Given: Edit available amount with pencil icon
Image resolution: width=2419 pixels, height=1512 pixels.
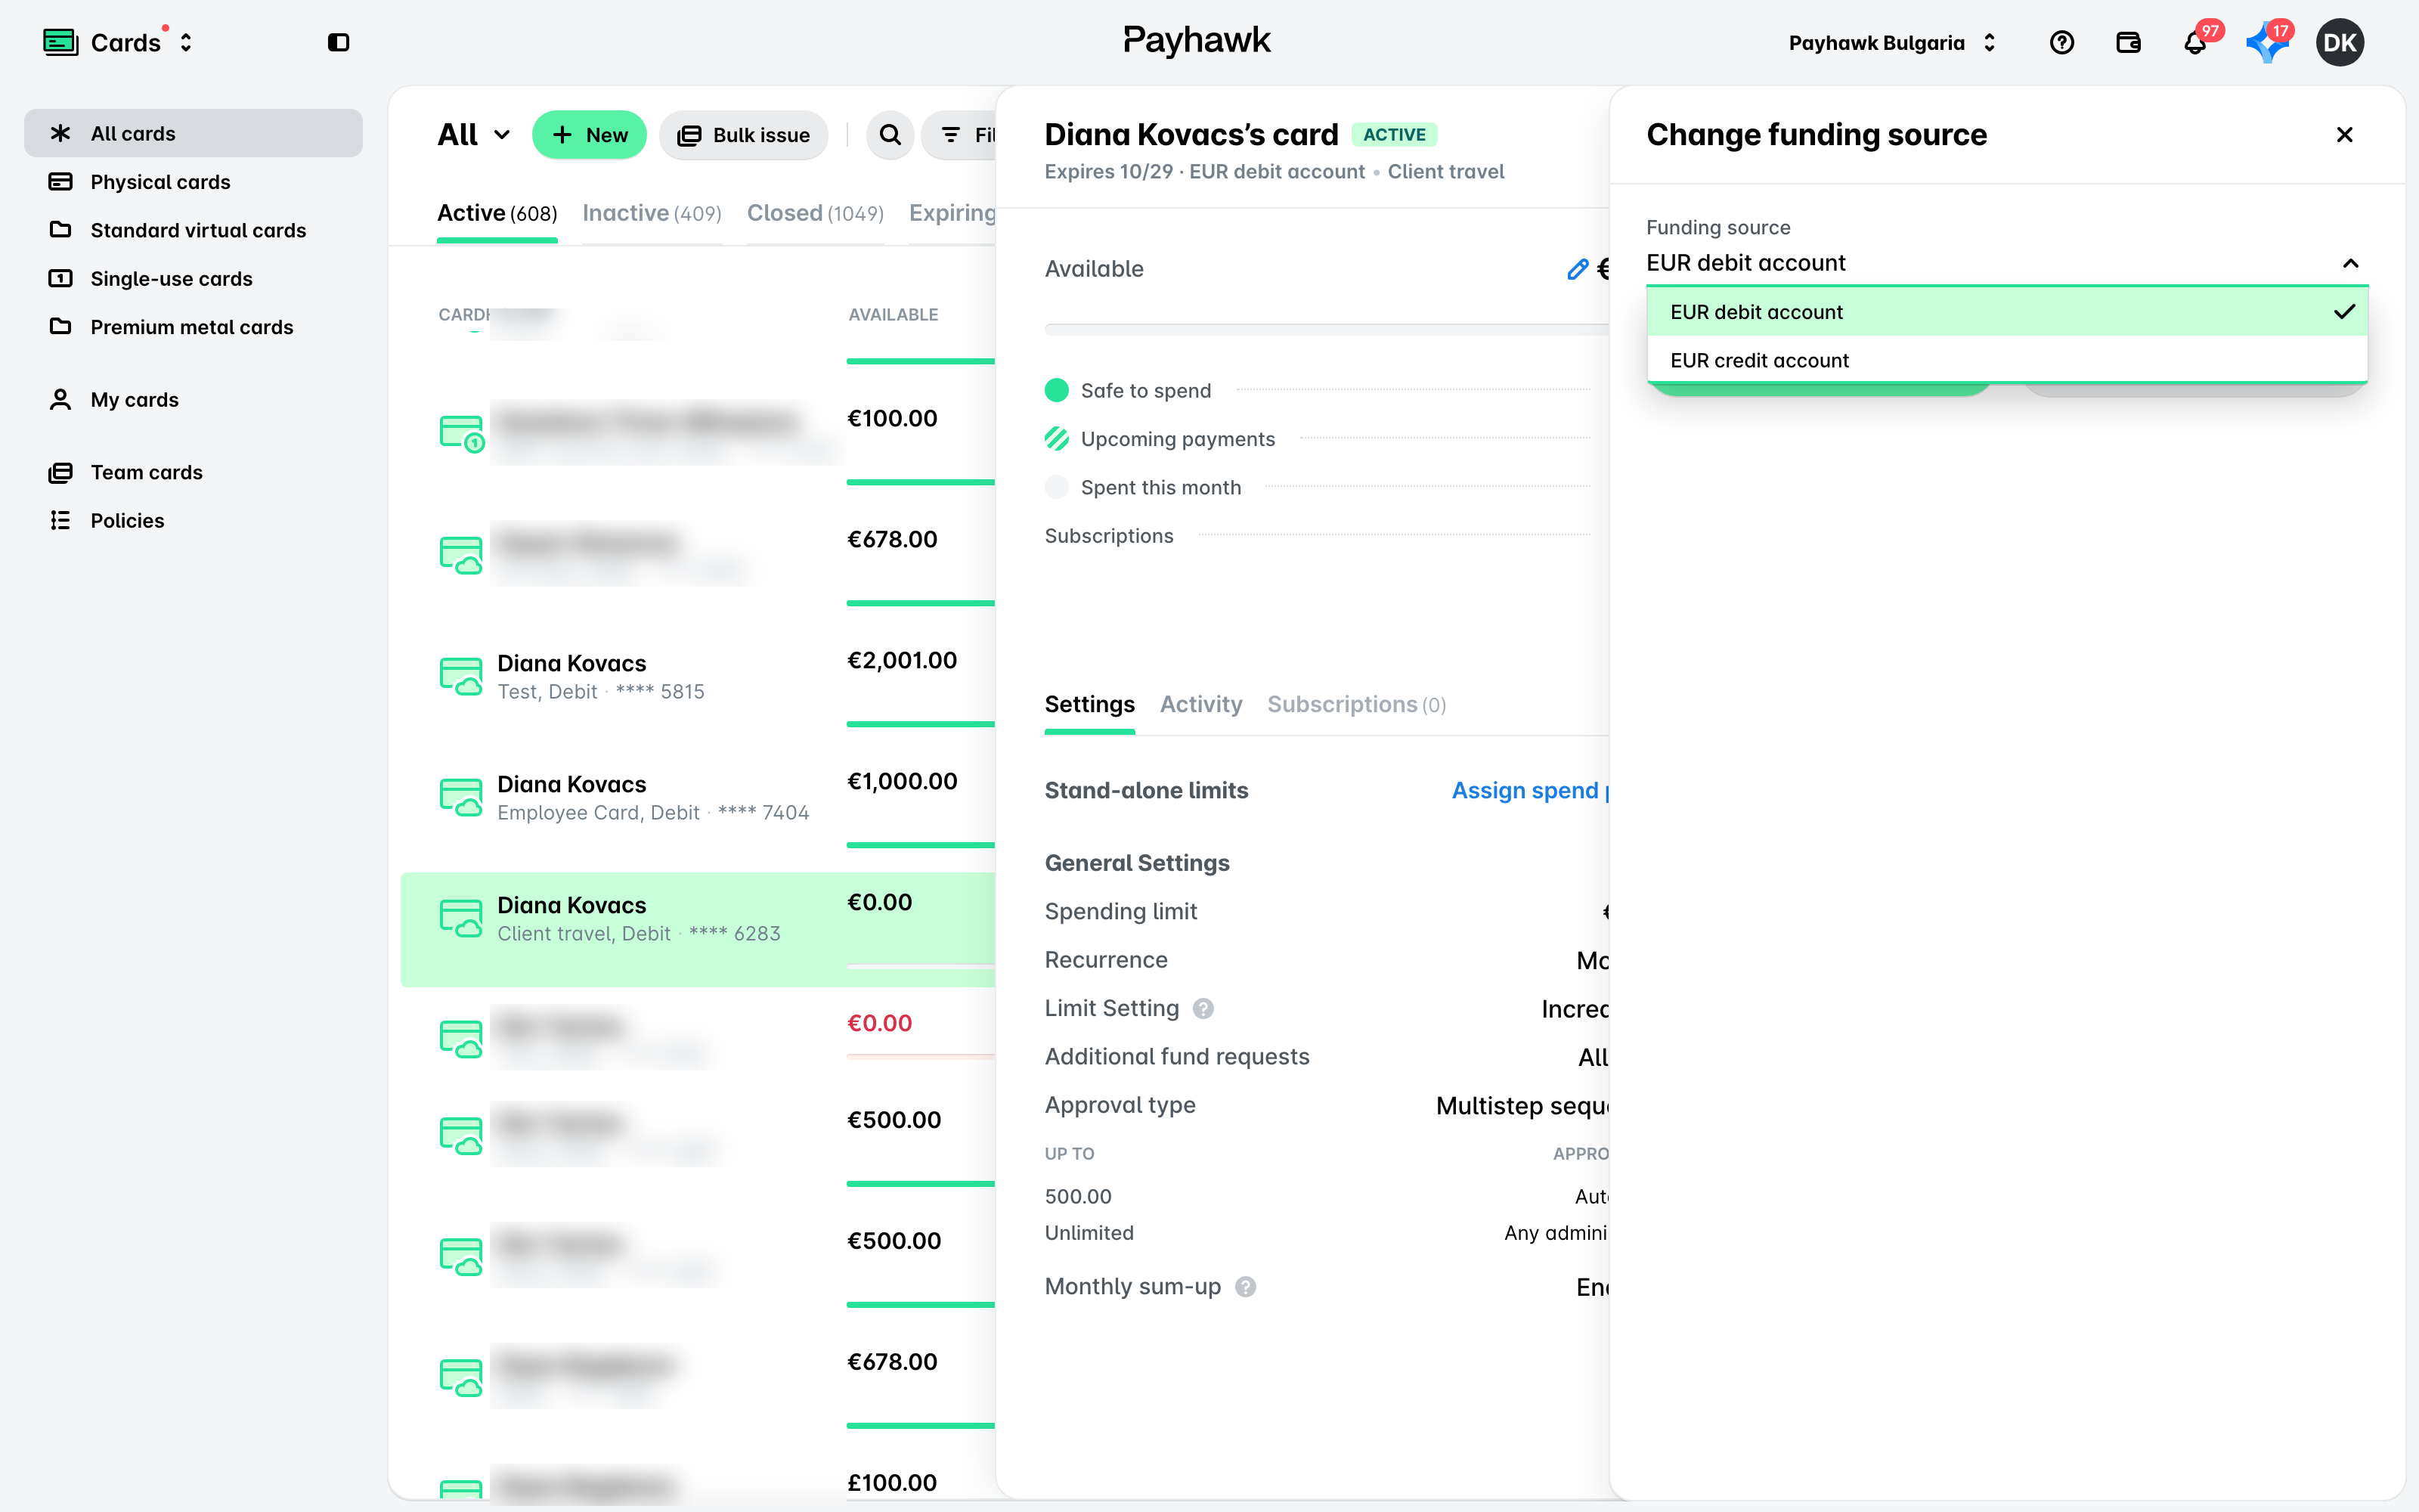Looking at the screenshot, I should pos(1578,269).
